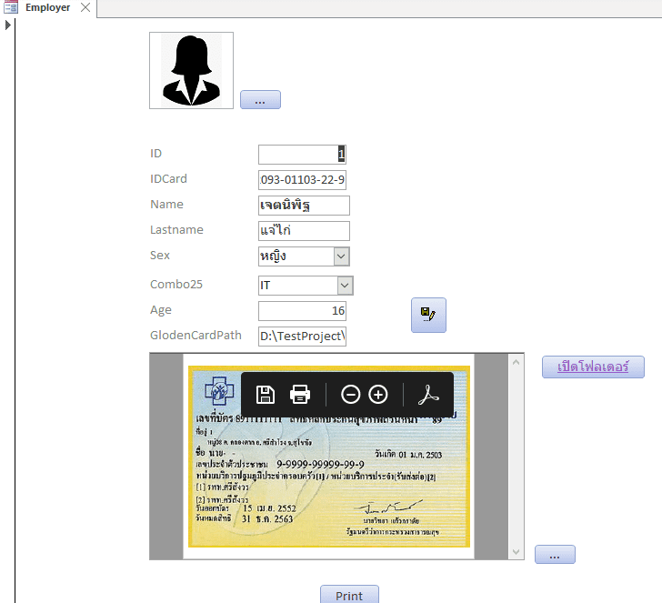Select the Employer tab

pyautogui.click(x=47, y=7)
